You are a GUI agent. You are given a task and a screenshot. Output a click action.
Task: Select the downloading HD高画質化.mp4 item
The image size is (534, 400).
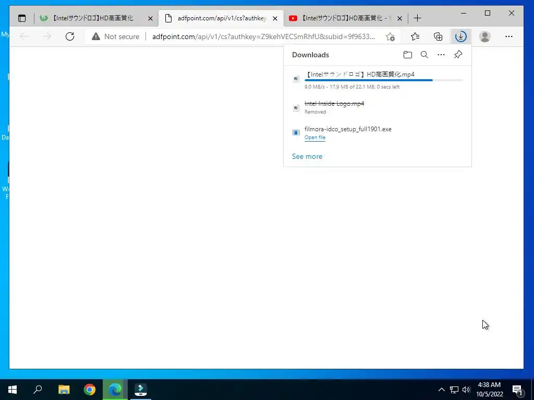point(378,80)
